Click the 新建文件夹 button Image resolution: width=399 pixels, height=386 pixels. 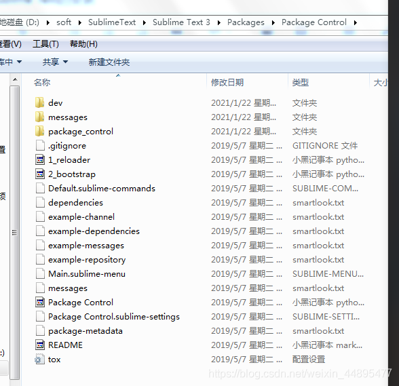pyautogui.click(x=109, y=62)
